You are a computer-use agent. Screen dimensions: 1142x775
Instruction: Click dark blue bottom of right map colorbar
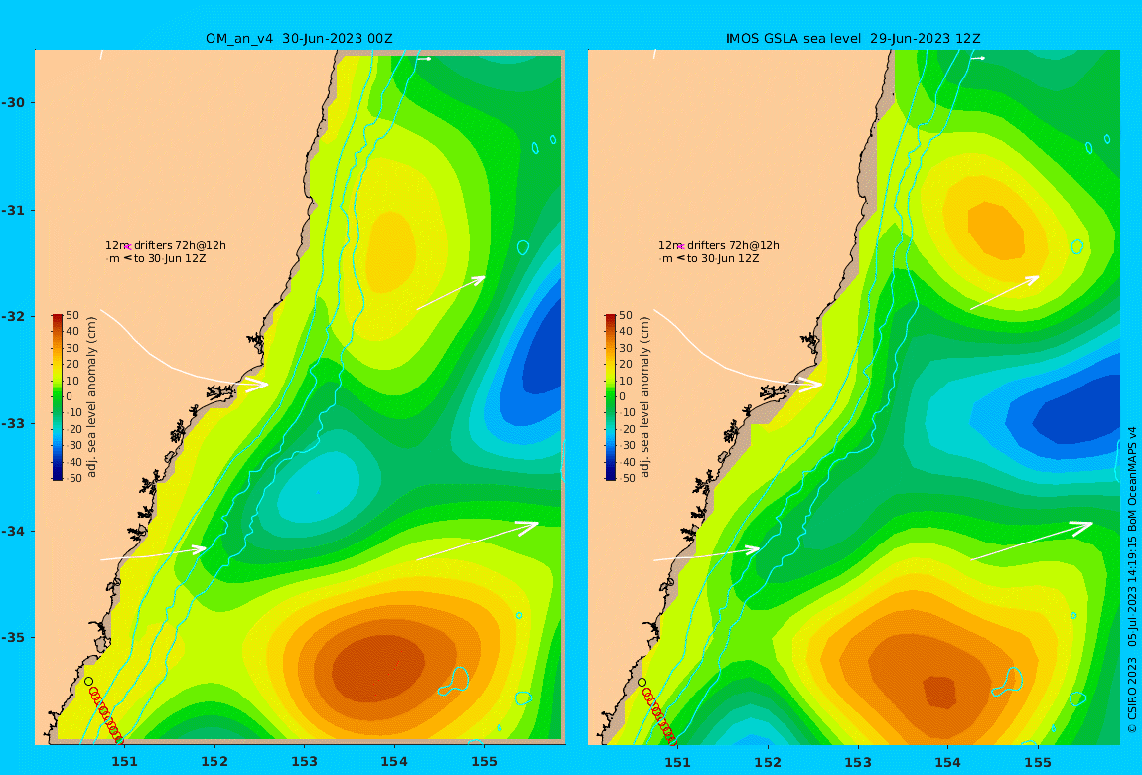(x=611, y=476)
